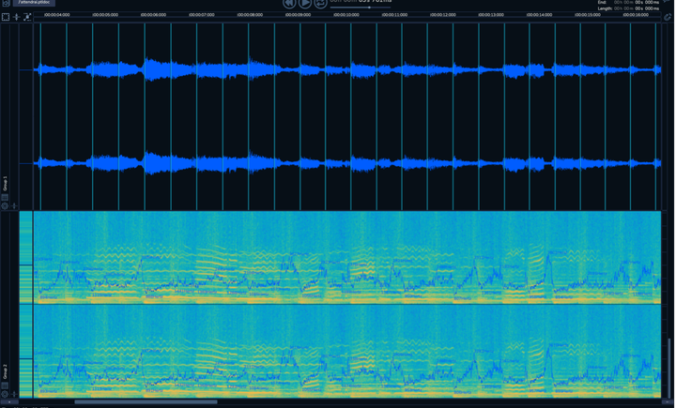Click Group 1 round settings icon
This screenshot has height=408, width=676.
coord(5,205)
